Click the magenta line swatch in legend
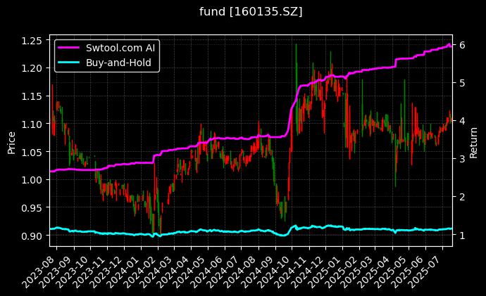Image resolution: width=486 pixels, height=296 pixels. (72, 49)
